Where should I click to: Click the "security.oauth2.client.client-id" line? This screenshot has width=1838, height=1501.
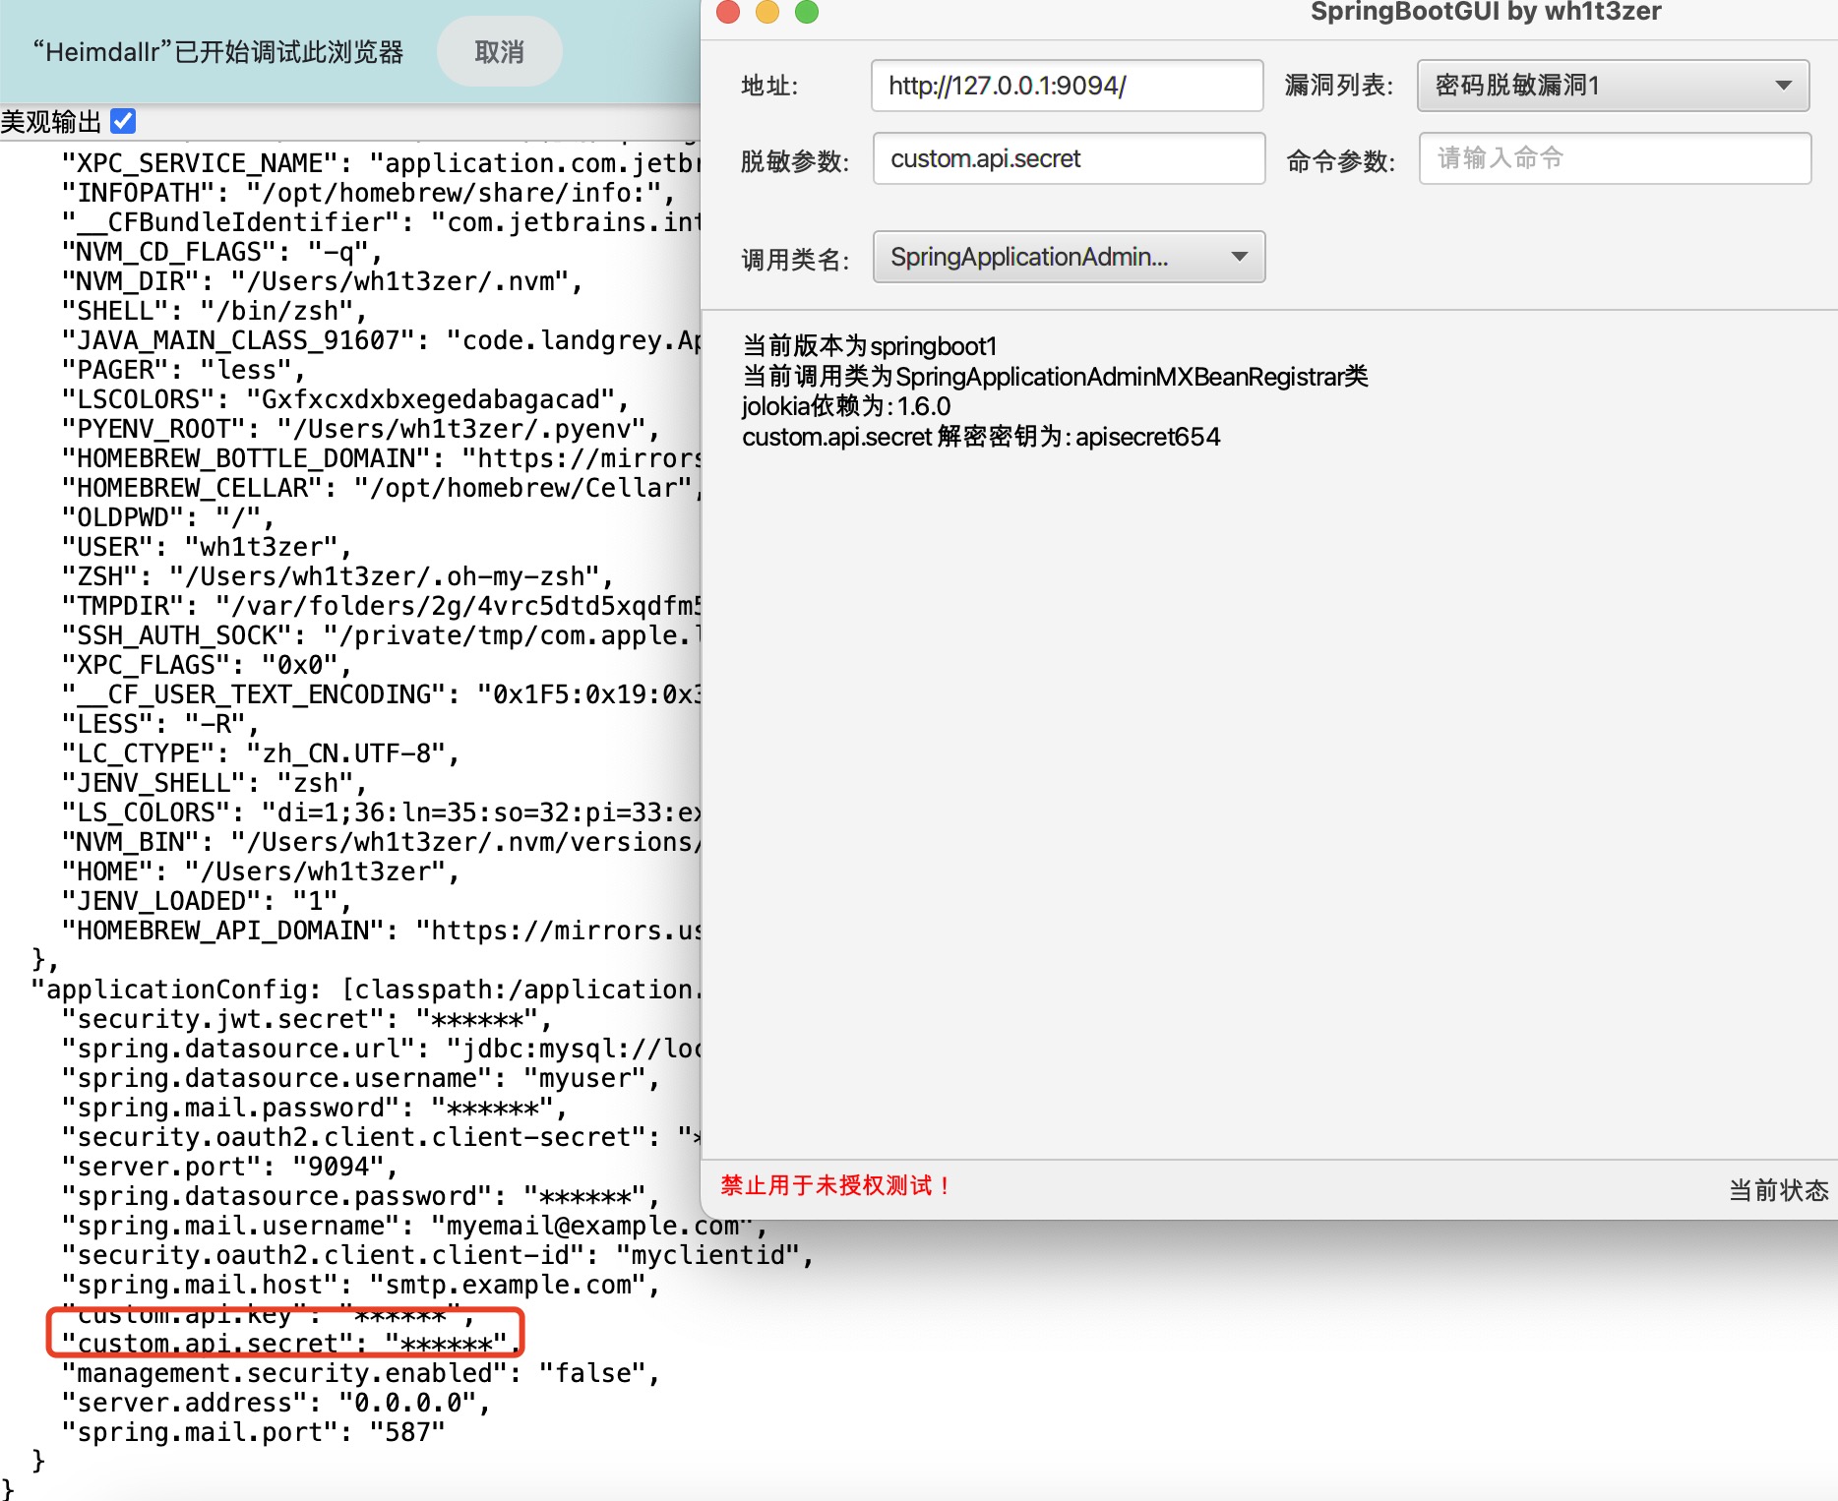pyautogui.click(x=437, y=1255)
